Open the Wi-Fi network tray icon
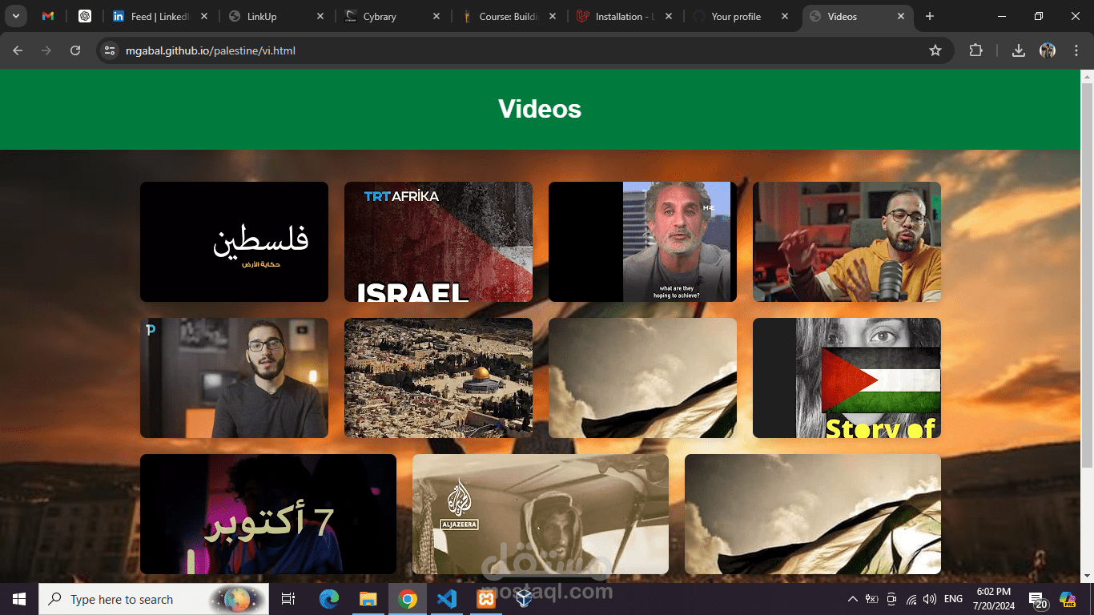Image resolution: width=1094 pixels, height=615 pixels. pos(911,599)
